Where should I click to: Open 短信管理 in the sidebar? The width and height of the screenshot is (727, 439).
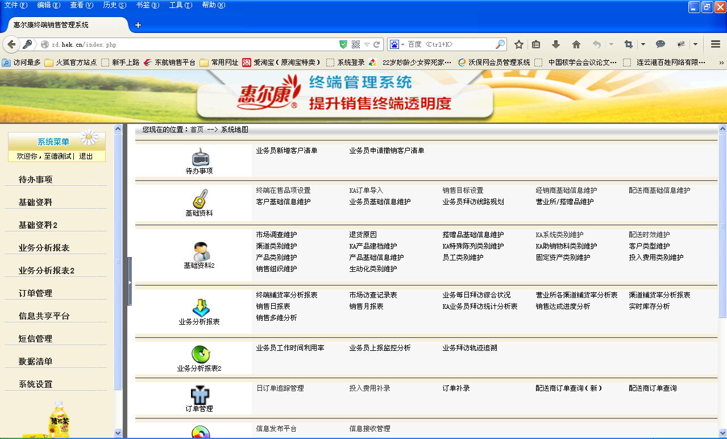pyautogui.click(x=36, y=339)
